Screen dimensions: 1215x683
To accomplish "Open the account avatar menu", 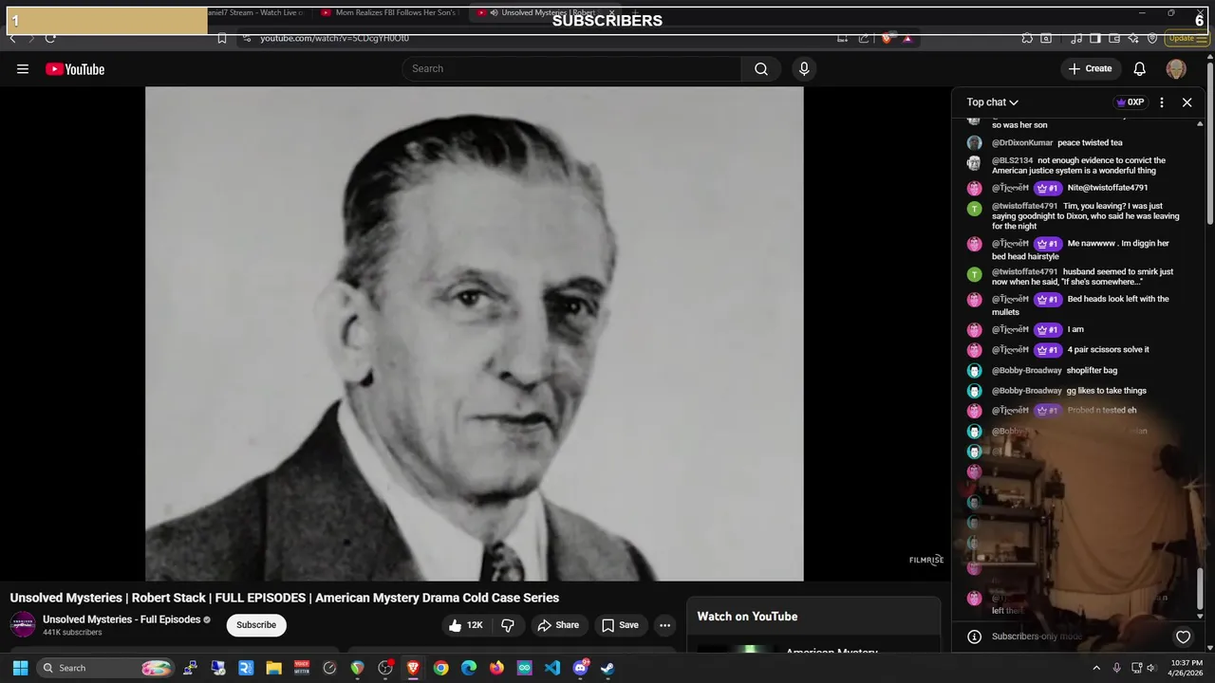I will [1176, 69].
